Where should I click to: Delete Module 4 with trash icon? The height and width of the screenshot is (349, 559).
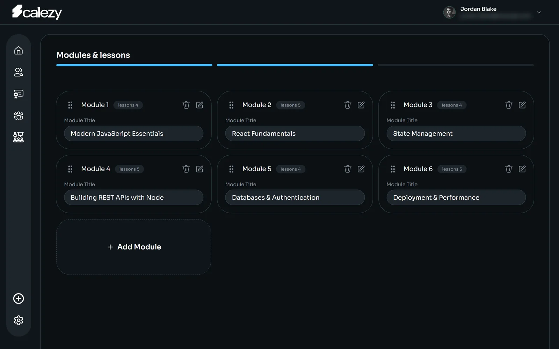tap(186, 169)
